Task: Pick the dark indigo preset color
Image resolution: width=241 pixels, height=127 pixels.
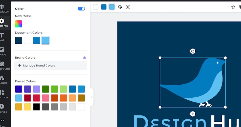Action: (x=19, y=89)
